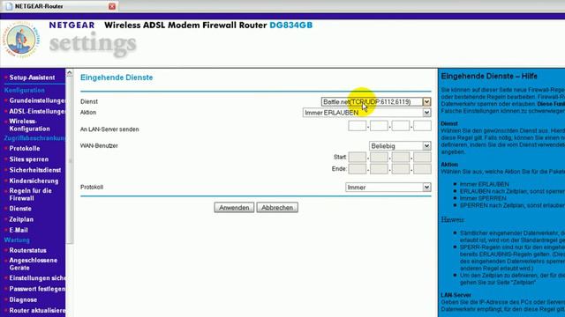Screen dimensions: 565x317
Task: Click the LAN-Server heading in help panel
Action: tap(456, 295)
